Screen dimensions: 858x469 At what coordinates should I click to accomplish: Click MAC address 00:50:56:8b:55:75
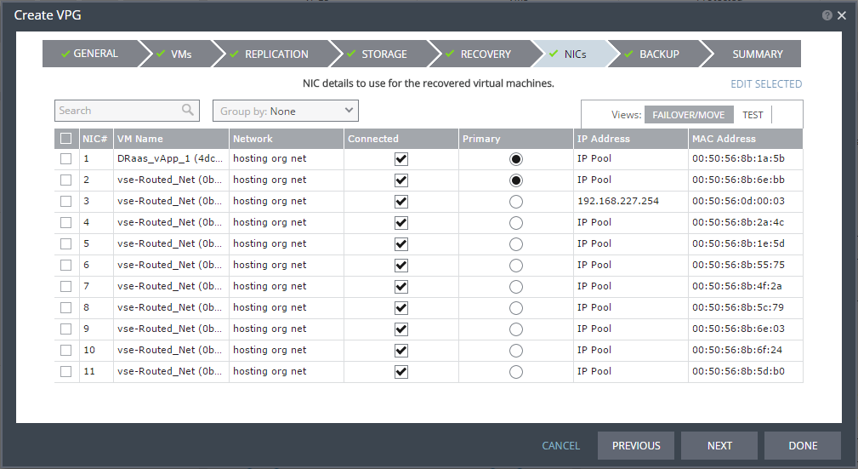coord(738,265)
